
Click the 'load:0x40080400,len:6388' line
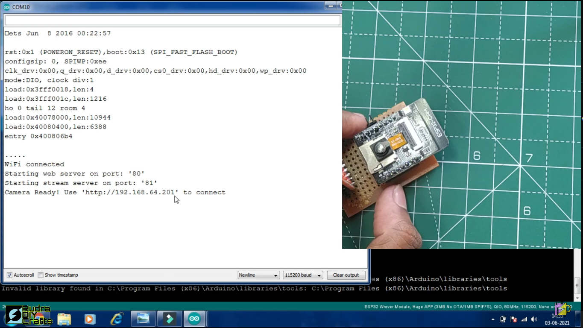[56, 127]
